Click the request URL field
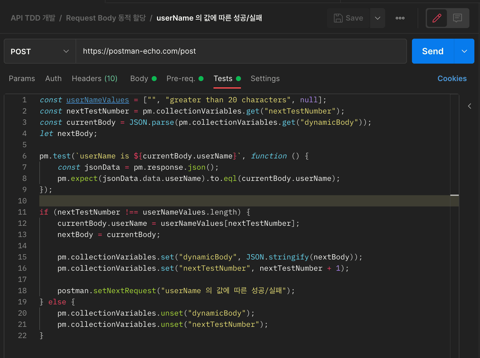Viewport: 480px width, 358px height. pyautogui.click(x=241, y=51)
